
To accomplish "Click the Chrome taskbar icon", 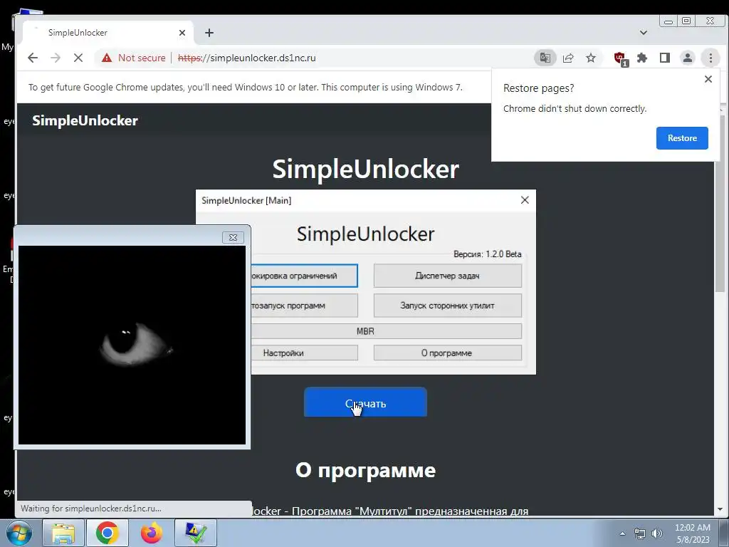I will coord(107,533).
